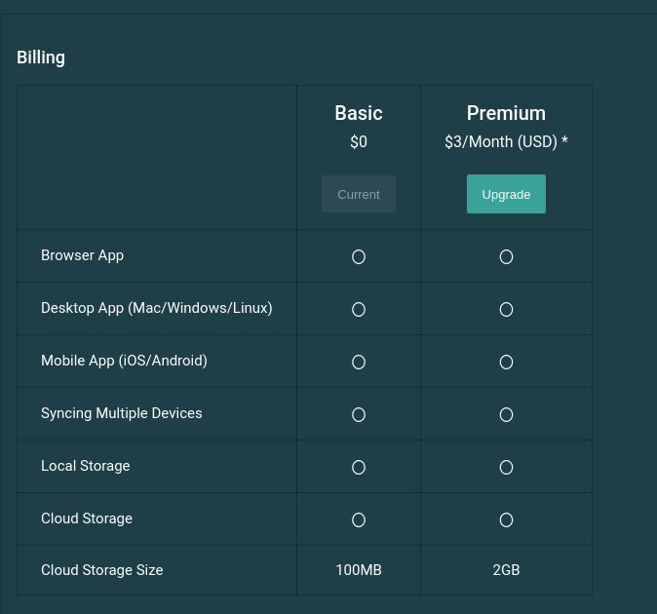The height and width of the screenshot is (614, 657).
Task: Click Basic circle icon for Desktop App row
Action: 359,310
